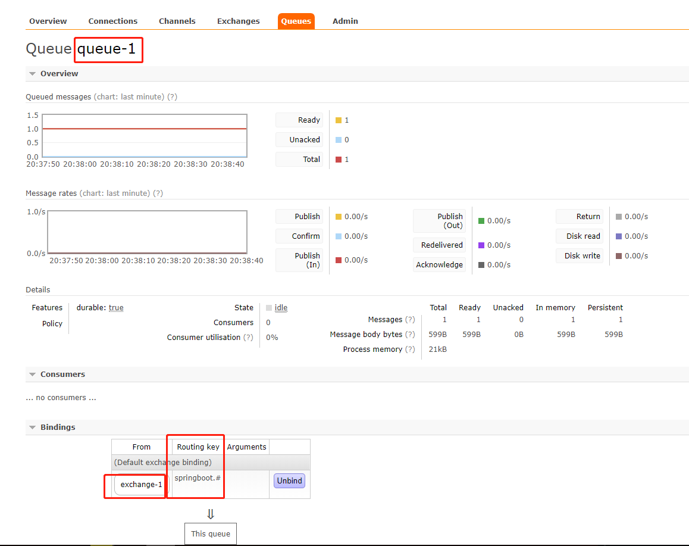689x546 pixels.
Task: Open the Admin tab
Action: pos(345,21)
